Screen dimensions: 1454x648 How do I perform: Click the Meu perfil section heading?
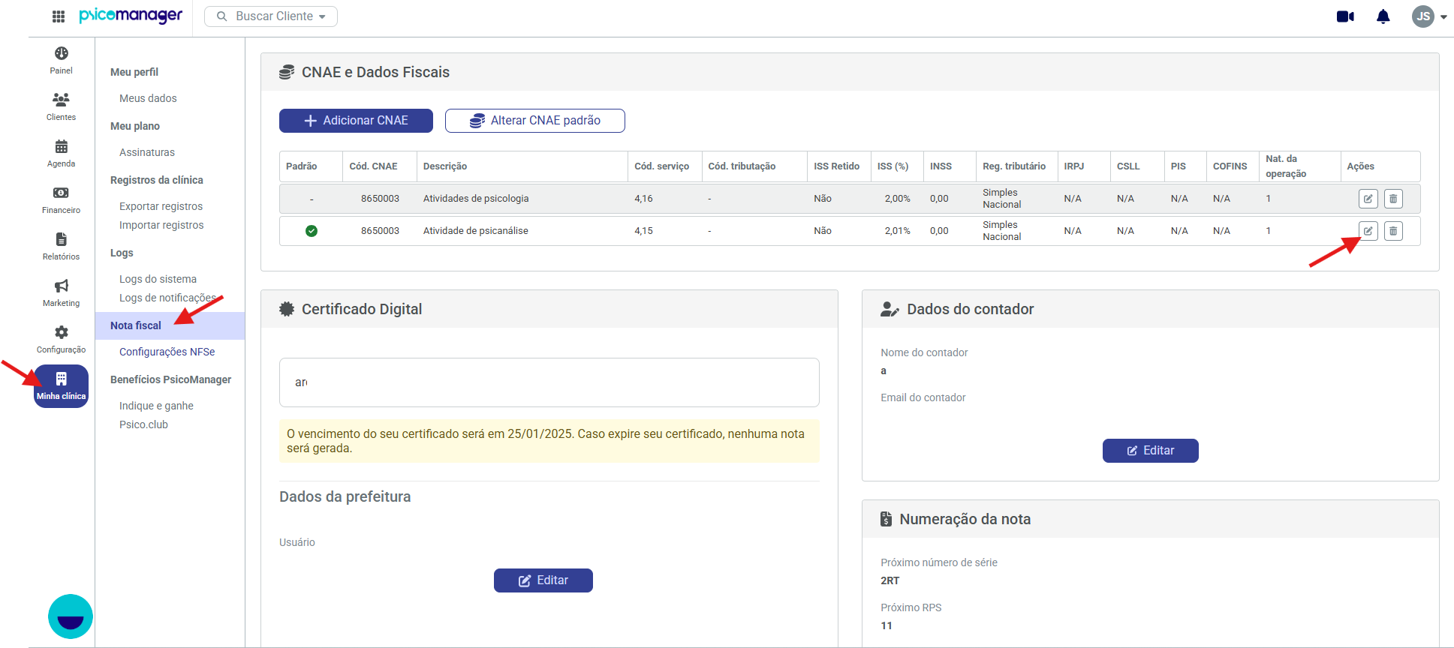[x=134, y=72]
